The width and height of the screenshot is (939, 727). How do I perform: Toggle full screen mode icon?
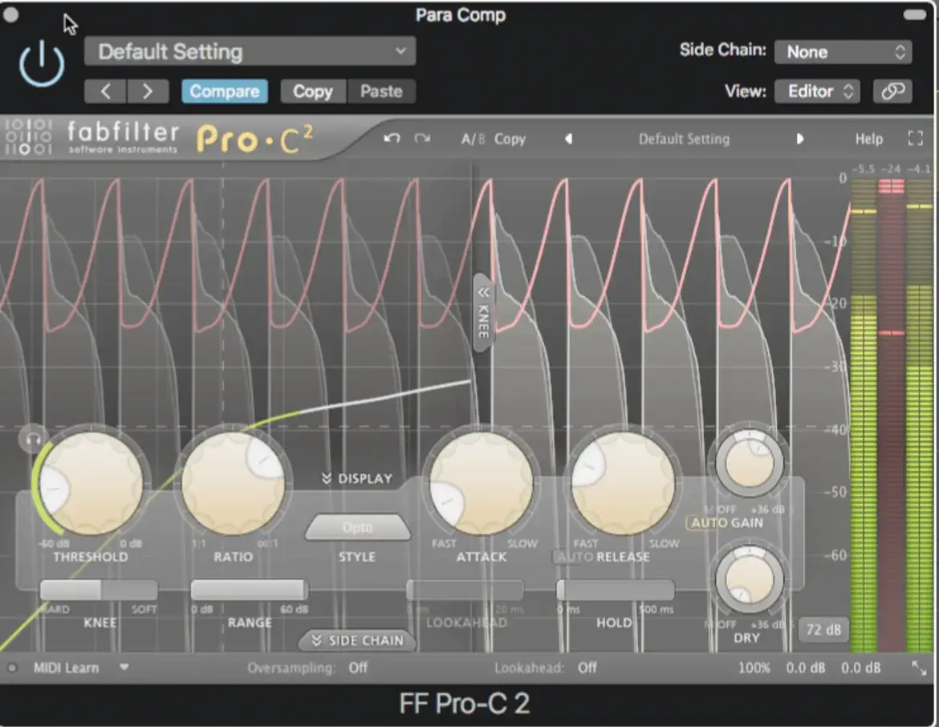point(915,139)
